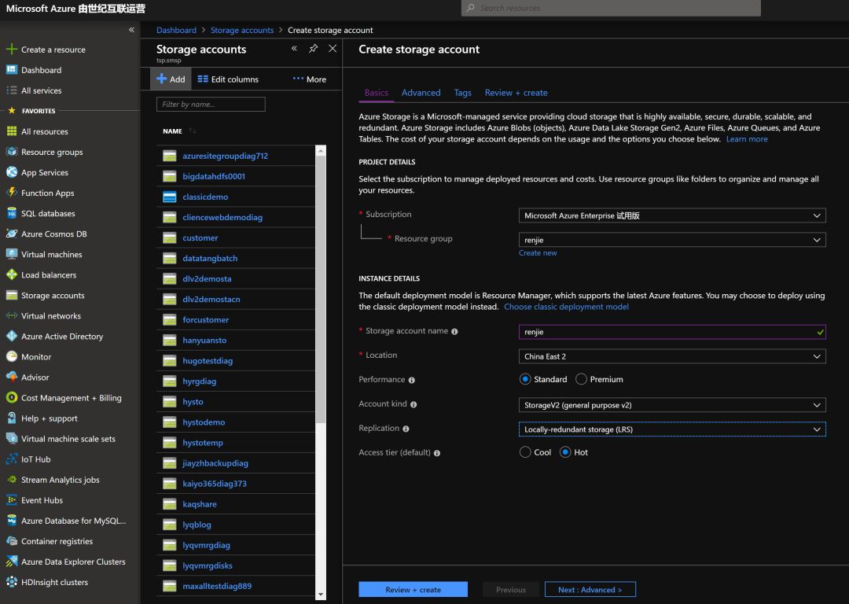Open Virtual machines icon in sidebar

[12, 254]
